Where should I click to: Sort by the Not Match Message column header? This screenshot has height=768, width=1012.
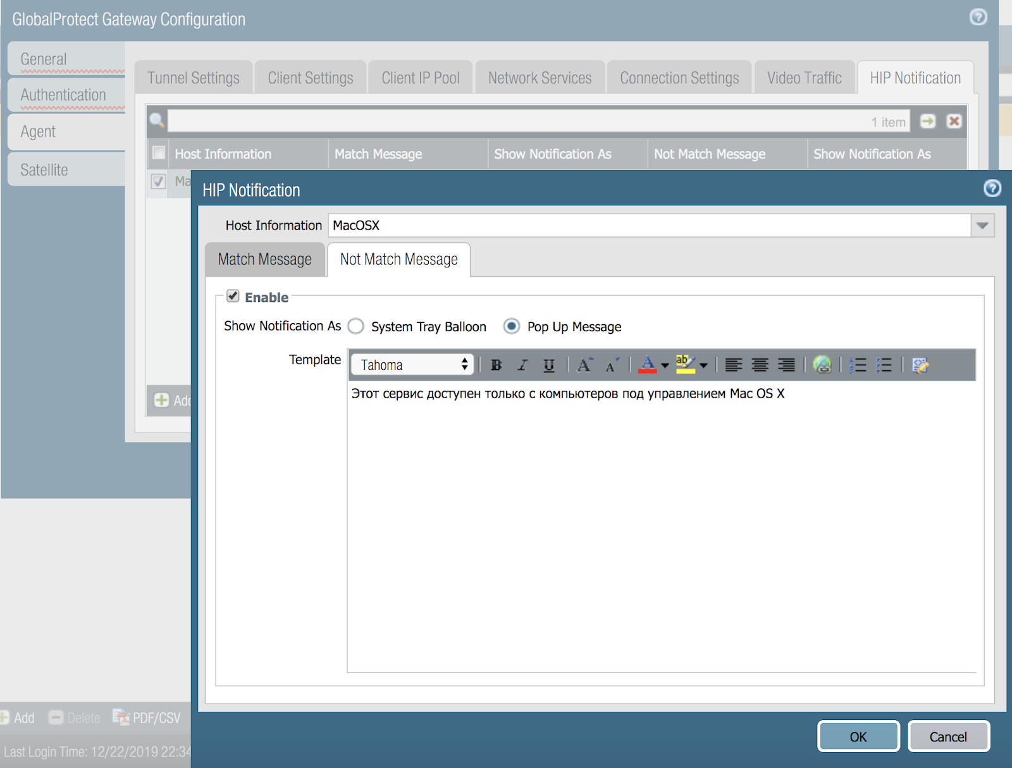727,154
